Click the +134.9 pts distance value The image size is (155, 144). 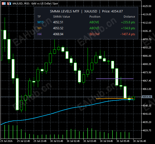[x=128, y=28]
